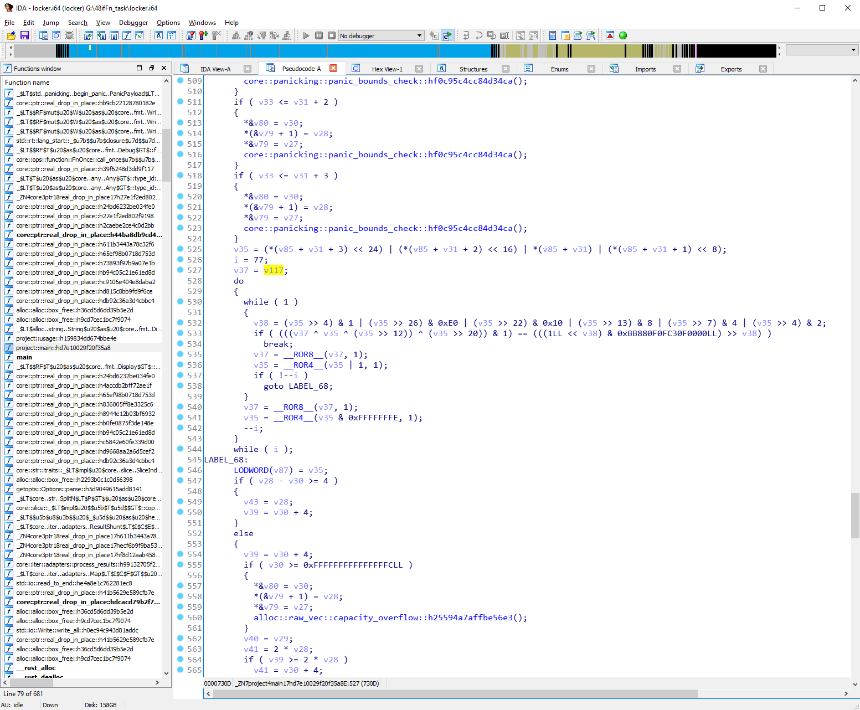Click the step over toolbar icon

coord(479,35)
